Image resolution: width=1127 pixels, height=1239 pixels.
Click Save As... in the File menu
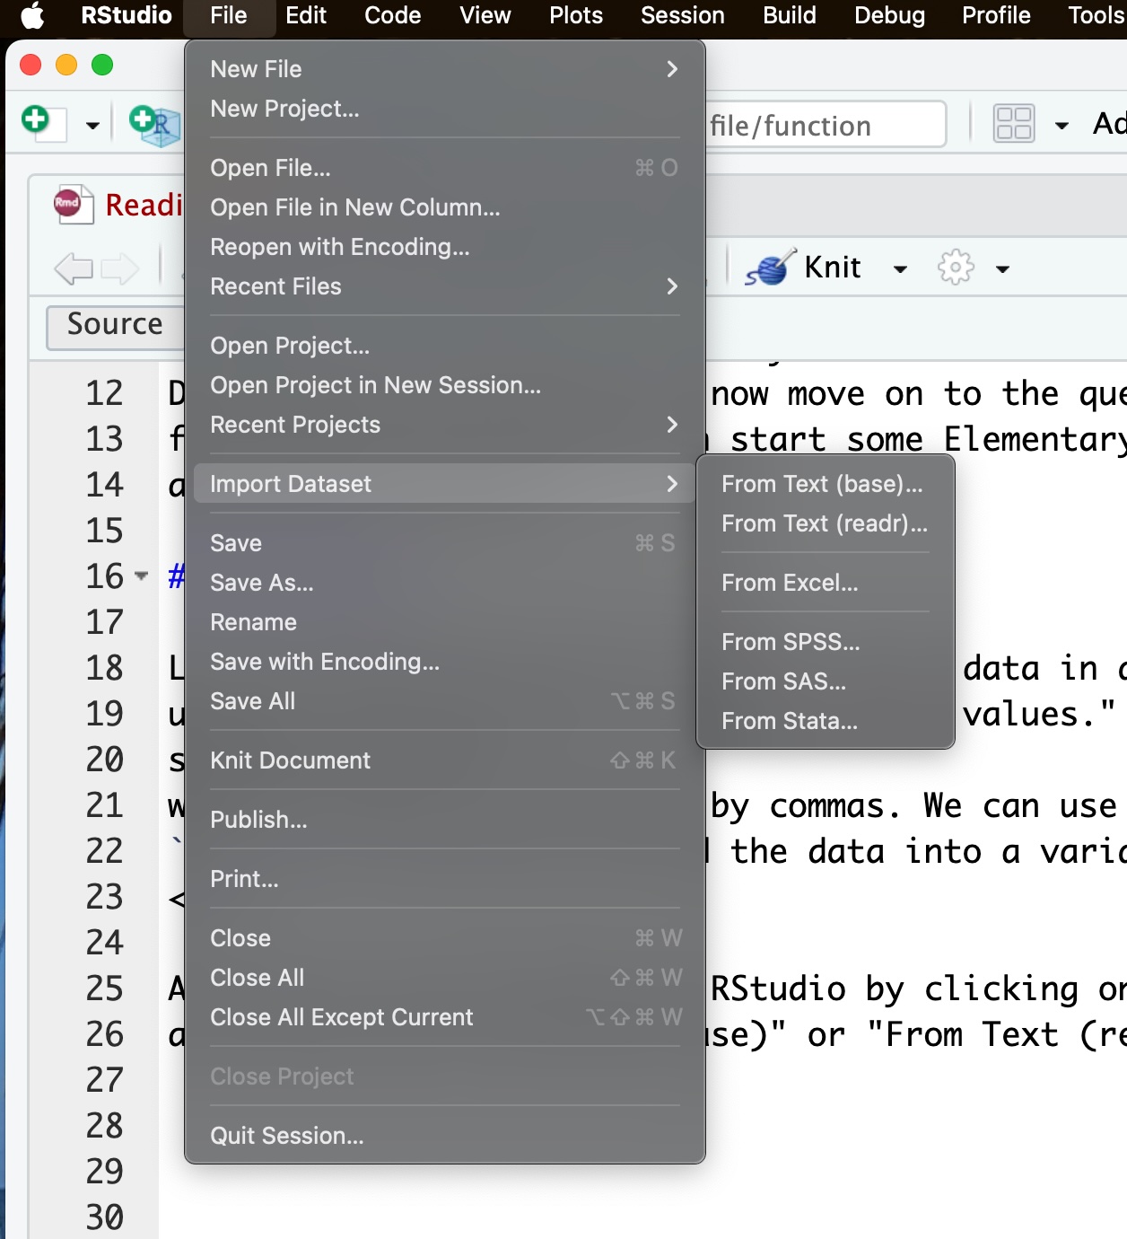tap(262, 583)
